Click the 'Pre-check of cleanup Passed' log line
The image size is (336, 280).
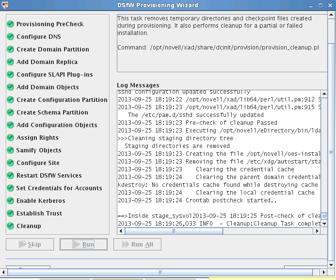(197, 123)
